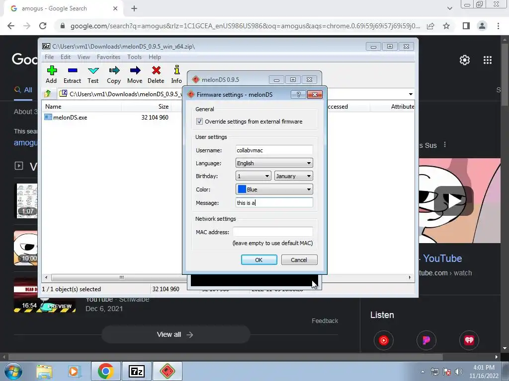Viewport: 509px width, 381px height.
Task: Toggle Override settings from external firmware
Action: click(199, 122)
